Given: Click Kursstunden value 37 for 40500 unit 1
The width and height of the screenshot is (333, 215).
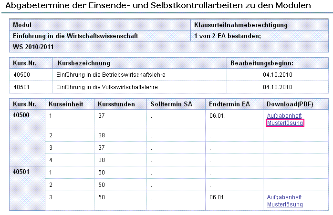Looking at the screenshot, I should [102, 116].
